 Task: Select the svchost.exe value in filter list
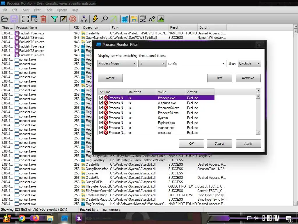(166, 128)
